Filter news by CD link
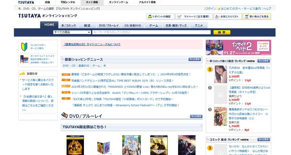This screenshot has height=155, width=291. click(x=73, y=66)
